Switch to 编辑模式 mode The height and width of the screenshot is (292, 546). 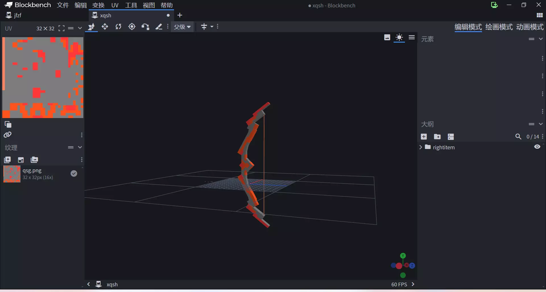(x=468, y=27)
